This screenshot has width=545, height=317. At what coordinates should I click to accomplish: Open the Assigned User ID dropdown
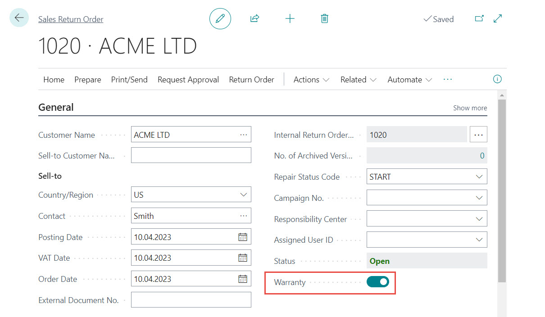[479, 240]
